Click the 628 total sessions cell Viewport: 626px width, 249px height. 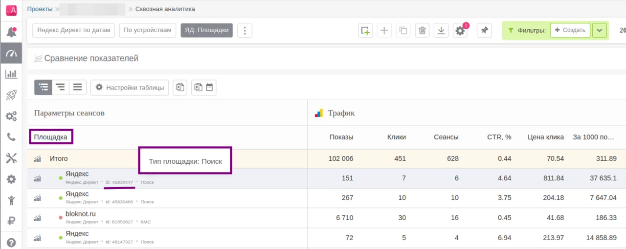[453, 158]
